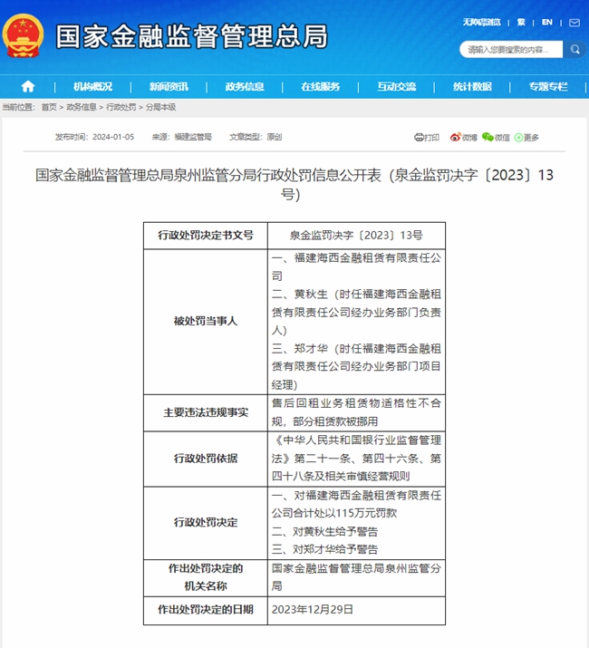The width and height of the screenshot is (589, 648).
Task: Open the home icon in navigation bar
Action: point(28,86)
